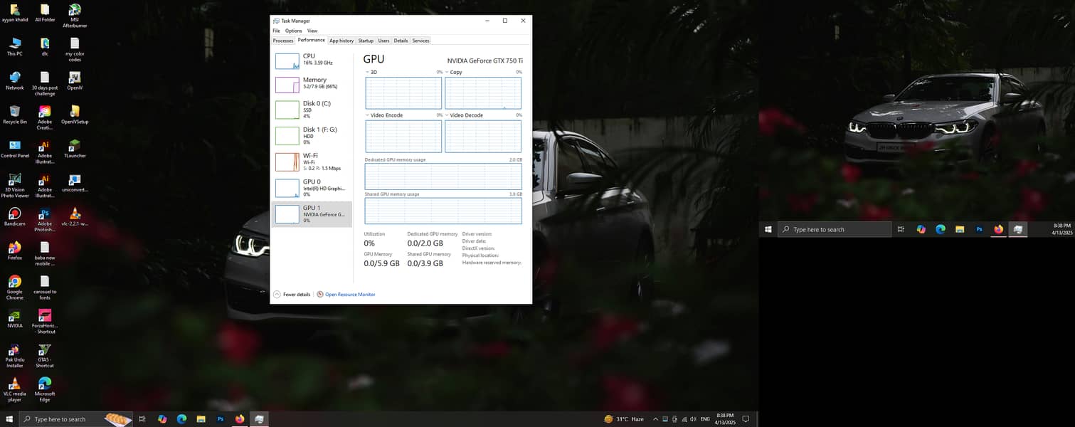Viewport: 1075px width, 427px height.
Task: Expand the Copy engine graph dropdown
Action: point(448,73)
